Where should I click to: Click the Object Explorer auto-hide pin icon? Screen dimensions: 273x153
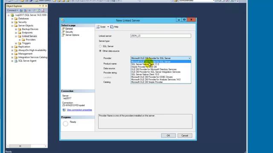coord(43,6)
